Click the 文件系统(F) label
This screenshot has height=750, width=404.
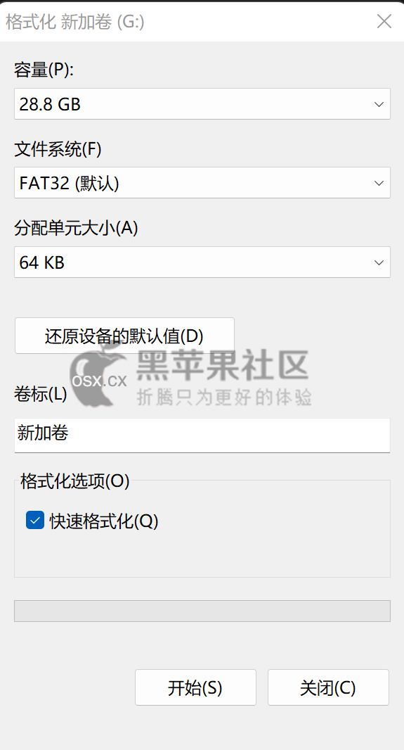[x=58, y=150]
